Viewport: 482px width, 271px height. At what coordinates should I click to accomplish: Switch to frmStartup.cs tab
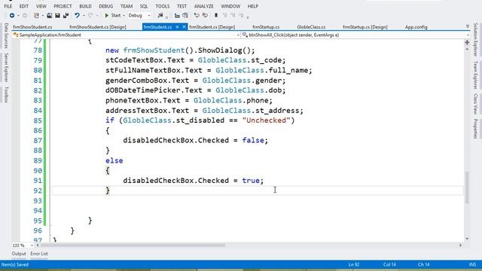(x=266, y=27)
